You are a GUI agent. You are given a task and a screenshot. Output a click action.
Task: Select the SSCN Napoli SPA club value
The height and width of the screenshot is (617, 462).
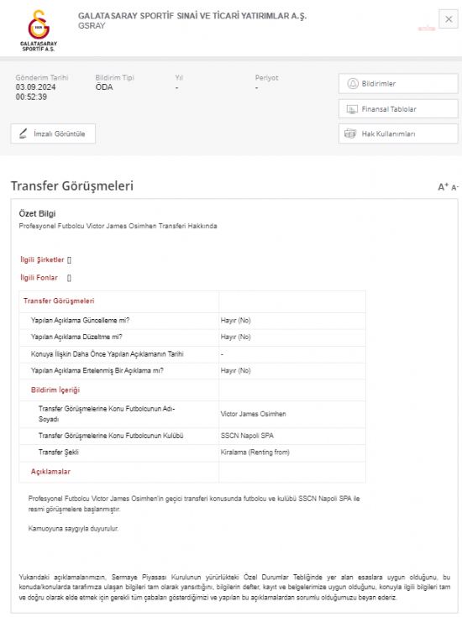(x=247, y=436)
